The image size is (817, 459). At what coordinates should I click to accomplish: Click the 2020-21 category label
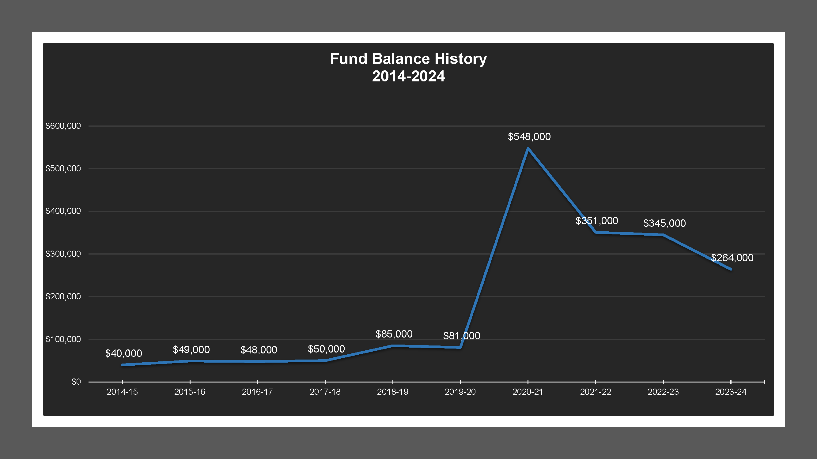(x=528, y=392)
